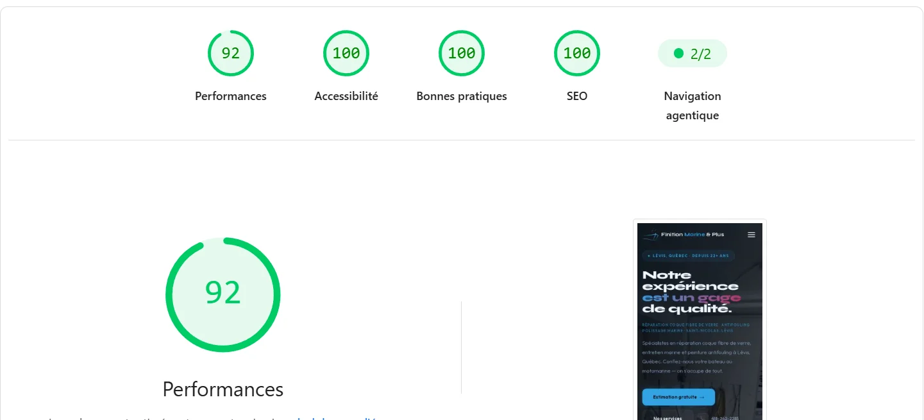Screen dimensions: 924x420
Task: Jump to the SEO label in summary
Action: (x=577, y=96)
